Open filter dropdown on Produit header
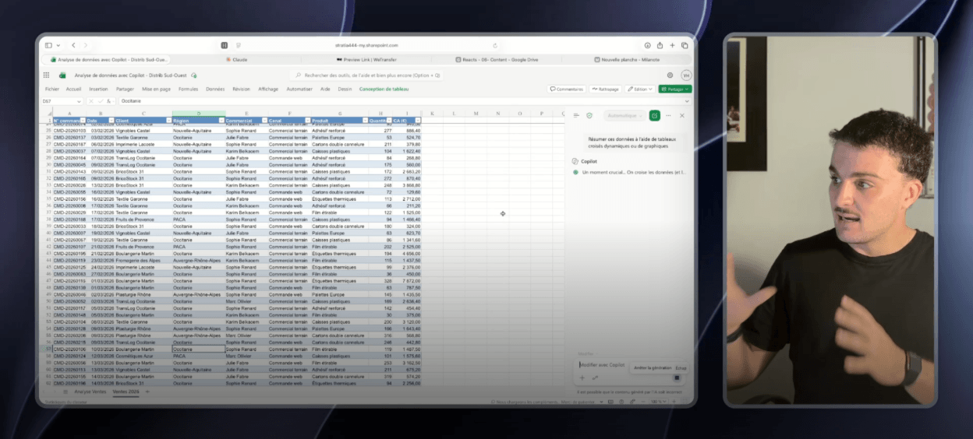This screenshot has height=439, width=973. pyautogui.click(x=363, y=121)
